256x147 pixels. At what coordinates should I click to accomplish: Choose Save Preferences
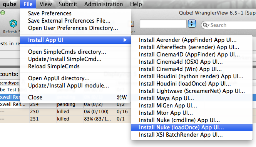pos(75,13)
